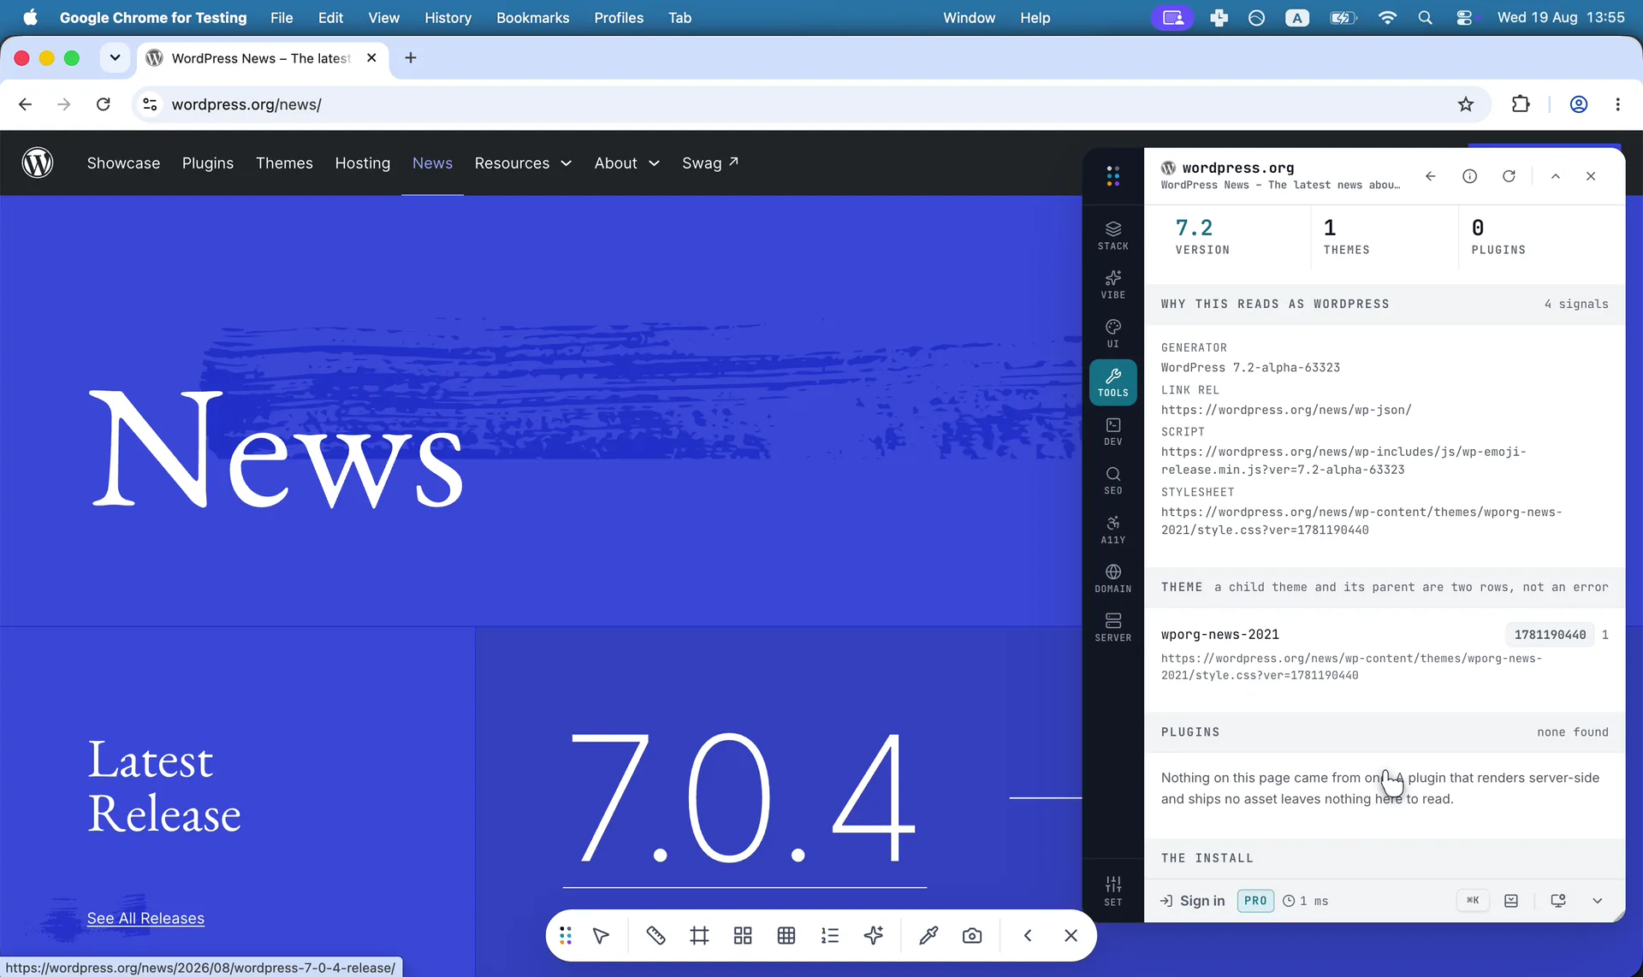
Task: Open the DOMAIN globe section
Action: (x=1112, y=577)
